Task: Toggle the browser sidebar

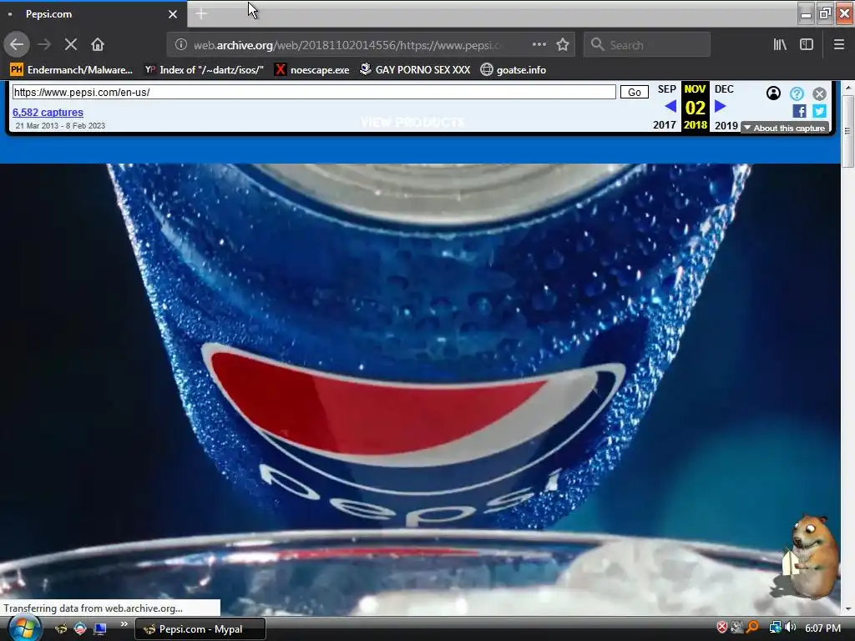Action: (x=807, y=45)
